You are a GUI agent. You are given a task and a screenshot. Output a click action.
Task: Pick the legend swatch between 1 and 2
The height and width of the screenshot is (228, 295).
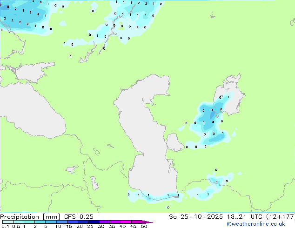(x=29, y=222)
